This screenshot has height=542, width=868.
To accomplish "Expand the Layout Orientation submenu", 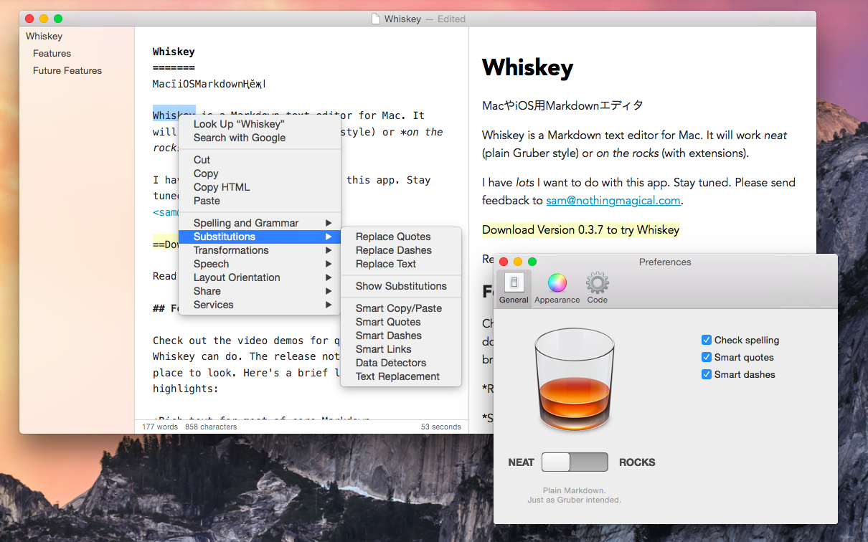I will 259,277.
